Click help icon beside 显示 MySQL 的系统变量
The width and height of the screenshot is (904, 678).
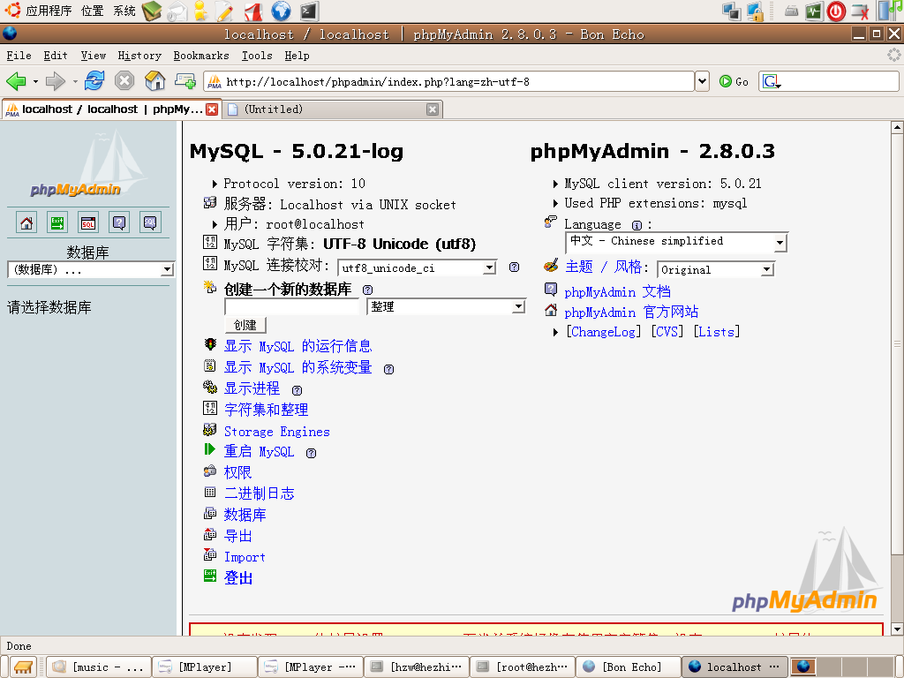(389, 369)
